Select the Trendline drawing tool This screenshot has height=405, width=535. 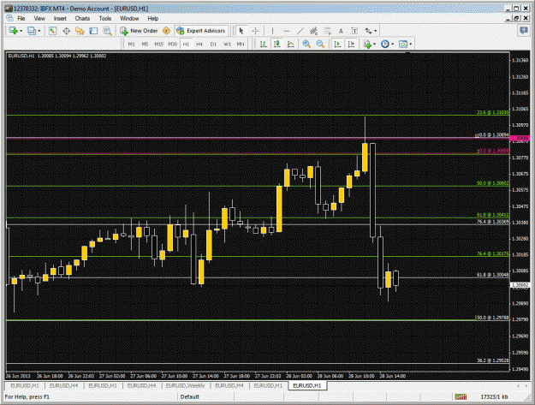tap(300, 31)
